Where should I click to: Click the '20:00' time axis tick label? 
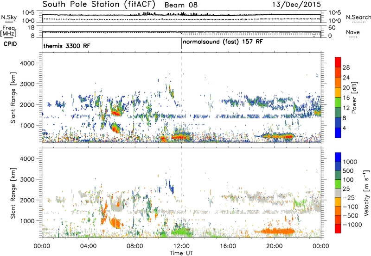(x=275, y=246)
